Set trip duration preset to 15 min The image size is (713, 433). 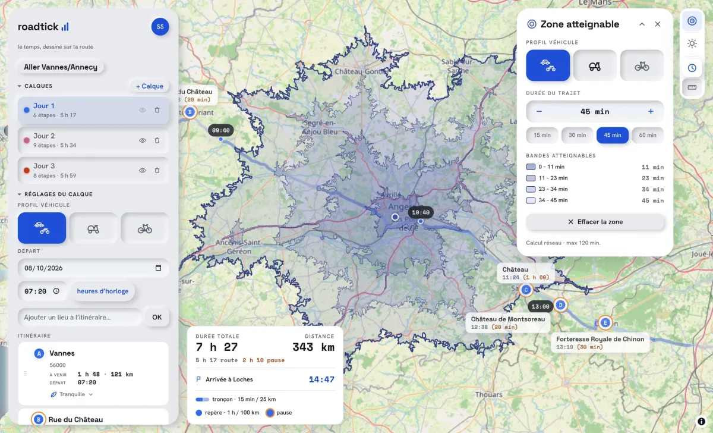point(542,135)
